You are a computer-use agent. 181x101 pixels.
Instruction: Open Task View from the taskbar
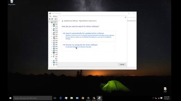click(55, 98)
